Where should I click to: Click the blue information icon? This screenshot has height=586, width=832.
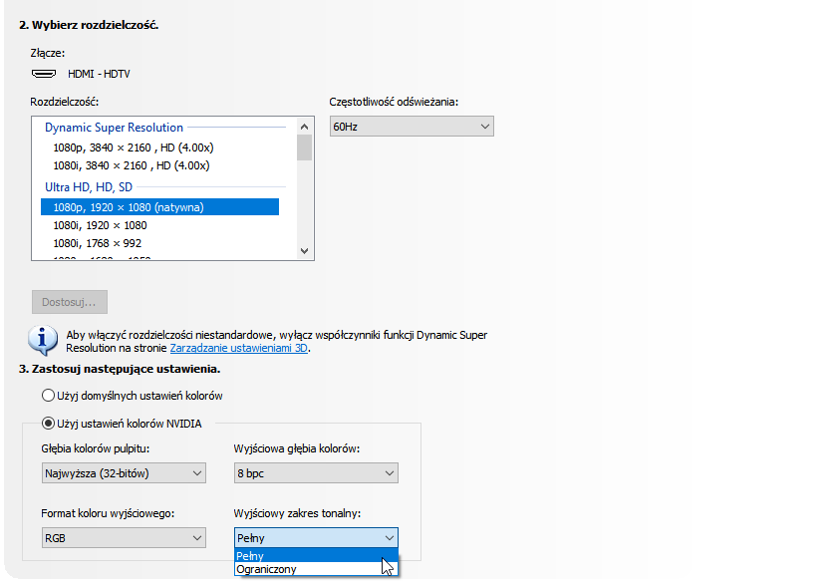point(42,341)
